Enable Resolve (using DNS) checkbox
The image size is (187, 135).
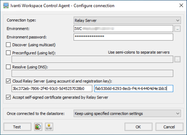coord(8,67)
